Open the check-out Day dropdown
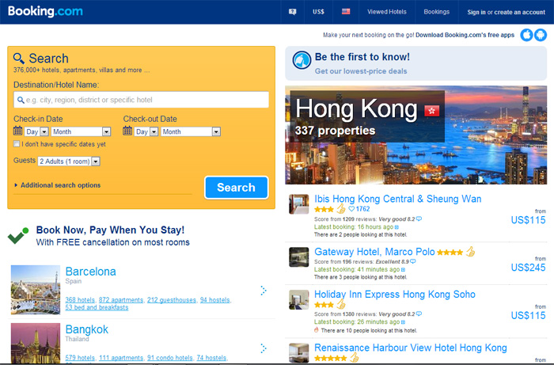This screenshot has width=554, height=365. (146, 131)
